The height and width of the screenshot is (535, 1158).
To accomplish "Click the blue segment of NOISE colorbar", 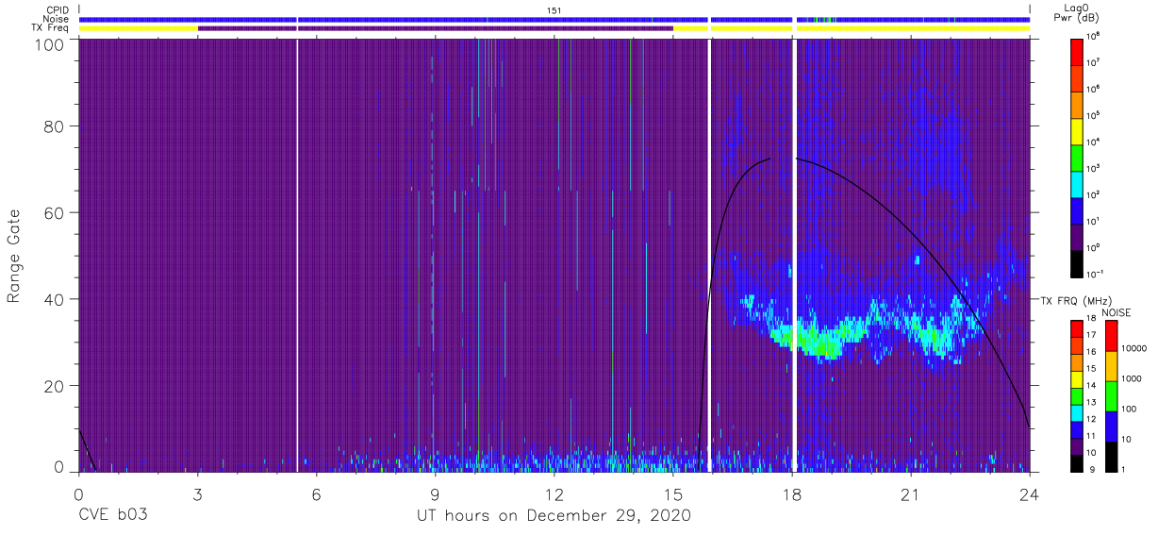I will pos(1112,426).
